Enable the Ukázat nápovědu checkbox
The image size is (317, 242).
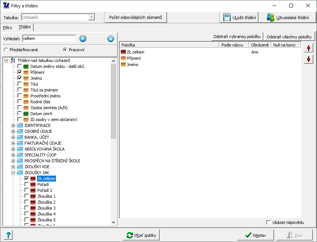(268, 222)
